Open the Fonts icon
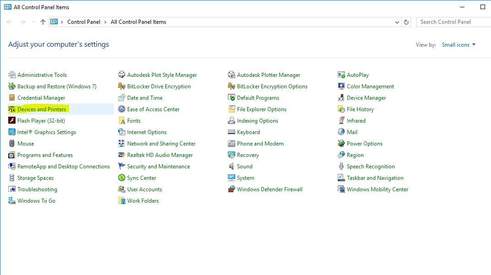Image resolution: width=491 pixels, height=275 pixels. (122, 121)
